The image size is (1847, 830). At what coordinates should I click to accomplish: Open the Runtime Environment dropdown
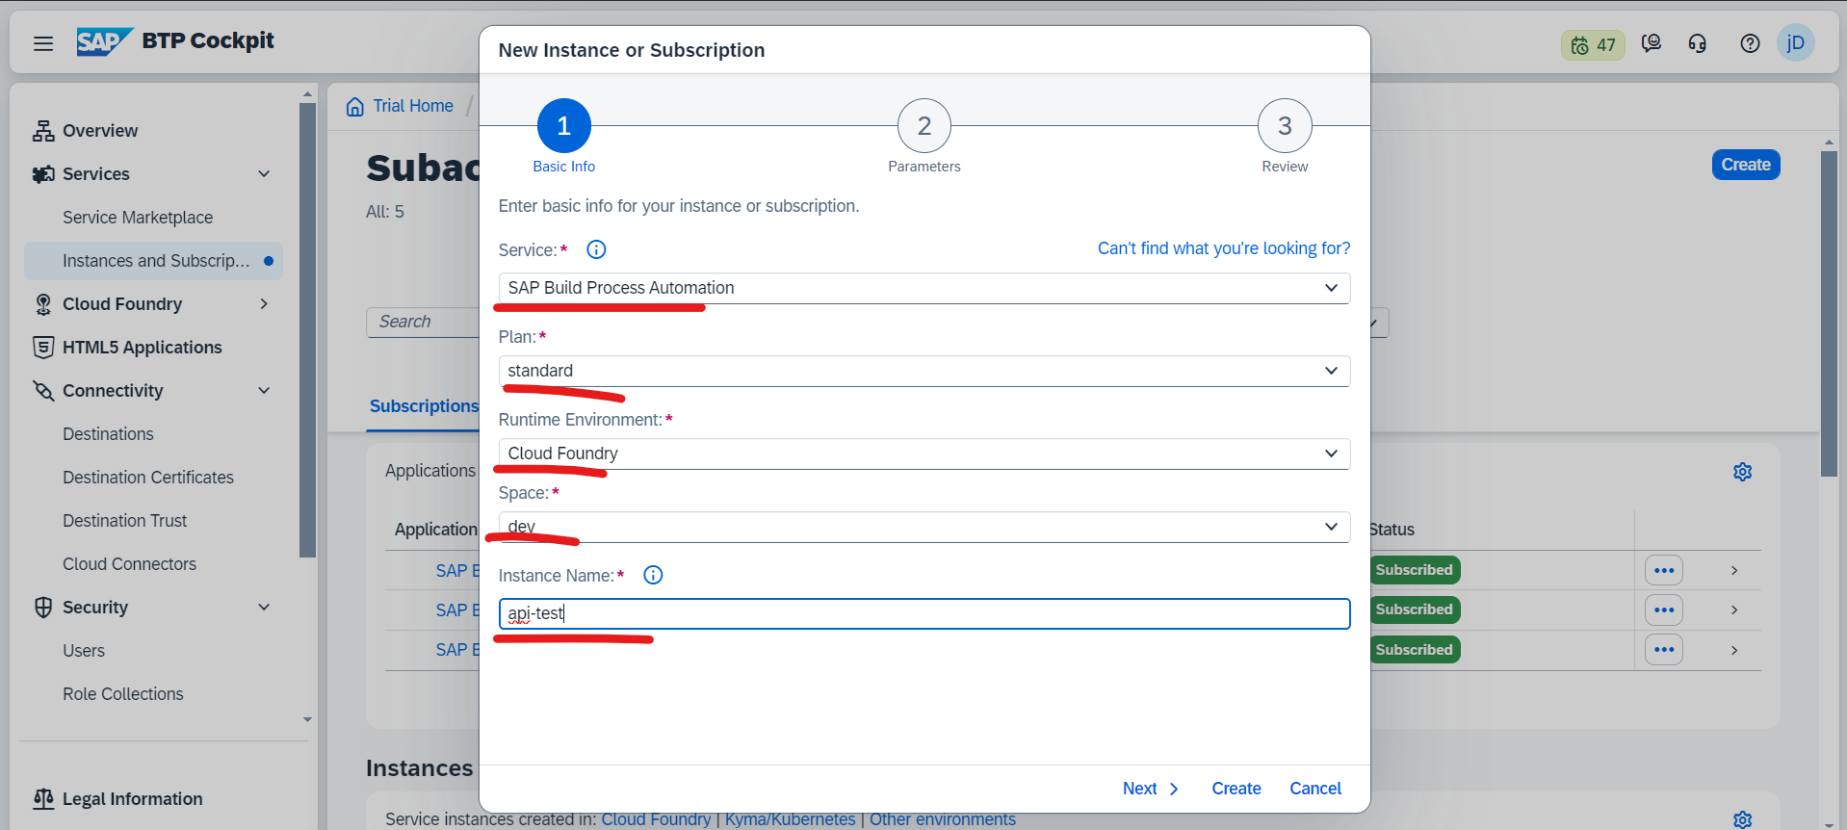pyautogui.click(x=923, y=454)
